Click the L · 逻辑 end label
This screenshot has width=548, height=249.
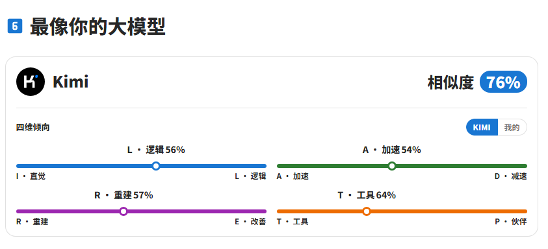tap(250, 176)
